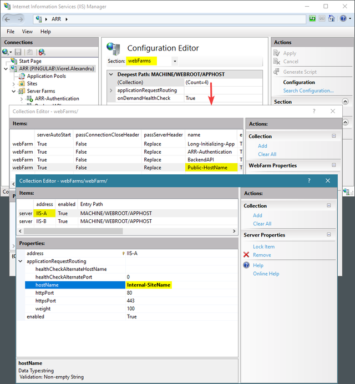The height and width of the screenshot is (384, 355).
Task: Open Application Pools node
Action: 47,76
